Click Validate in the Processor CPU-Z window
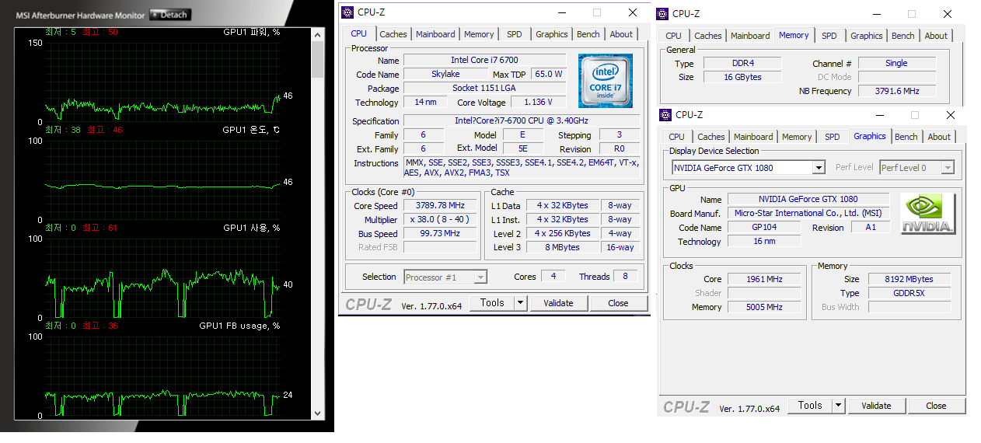981x443 pixels. coord(558,303)
